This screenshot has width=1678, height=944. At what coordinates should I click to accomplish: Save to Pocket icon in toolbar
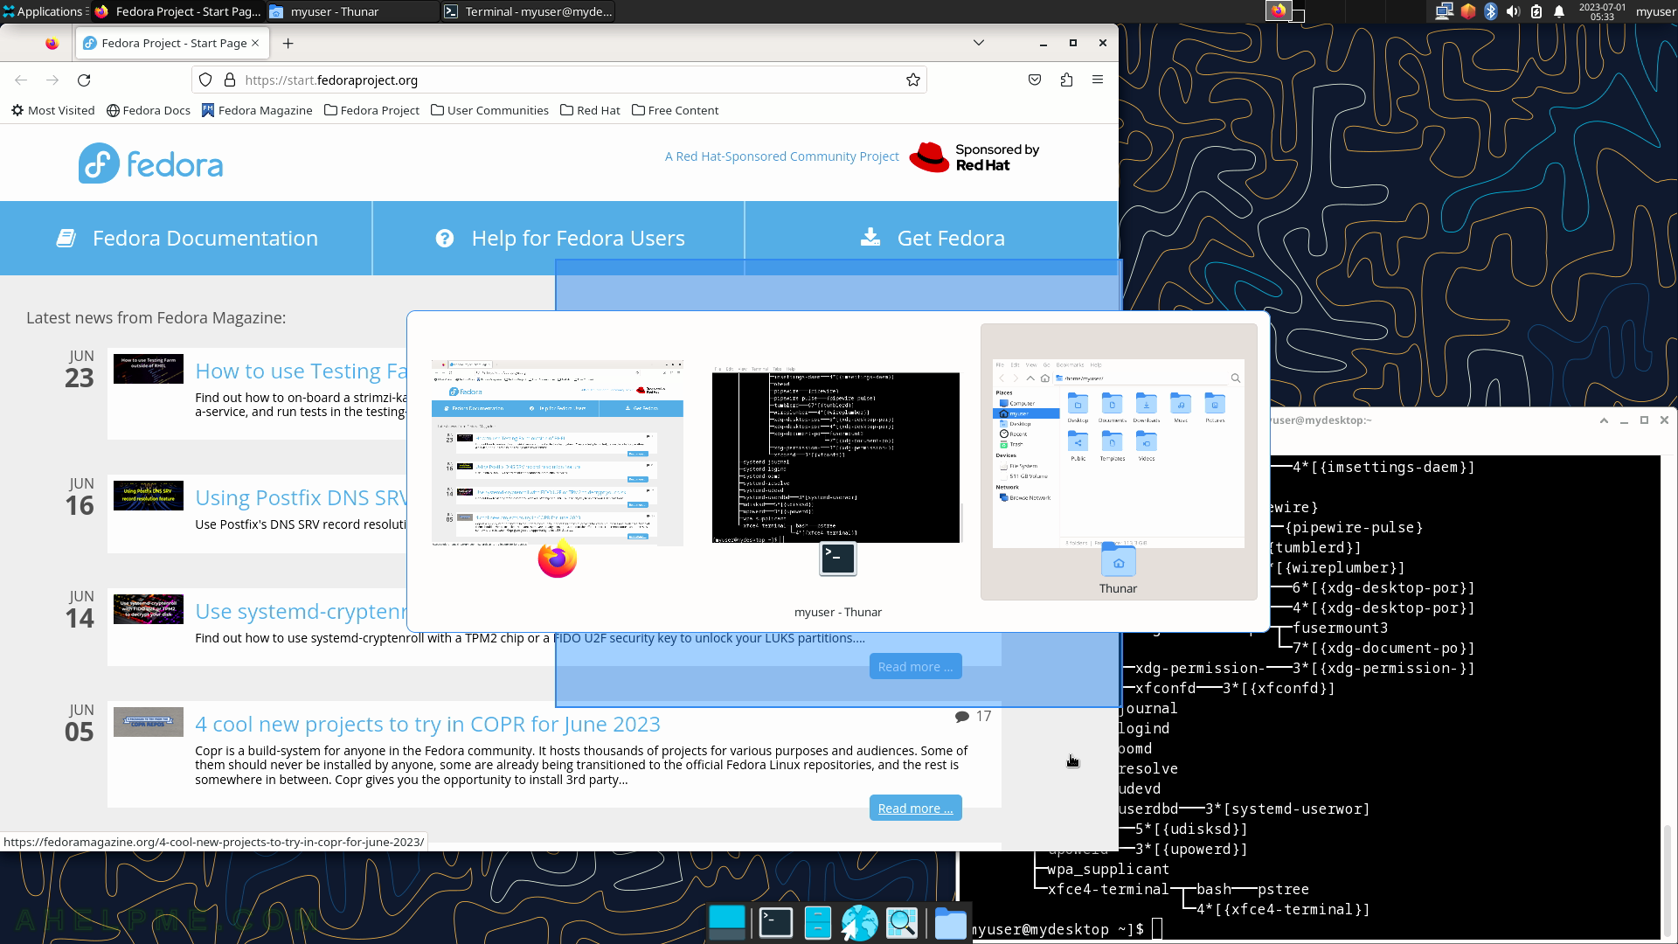click(x=1035, y=80)
